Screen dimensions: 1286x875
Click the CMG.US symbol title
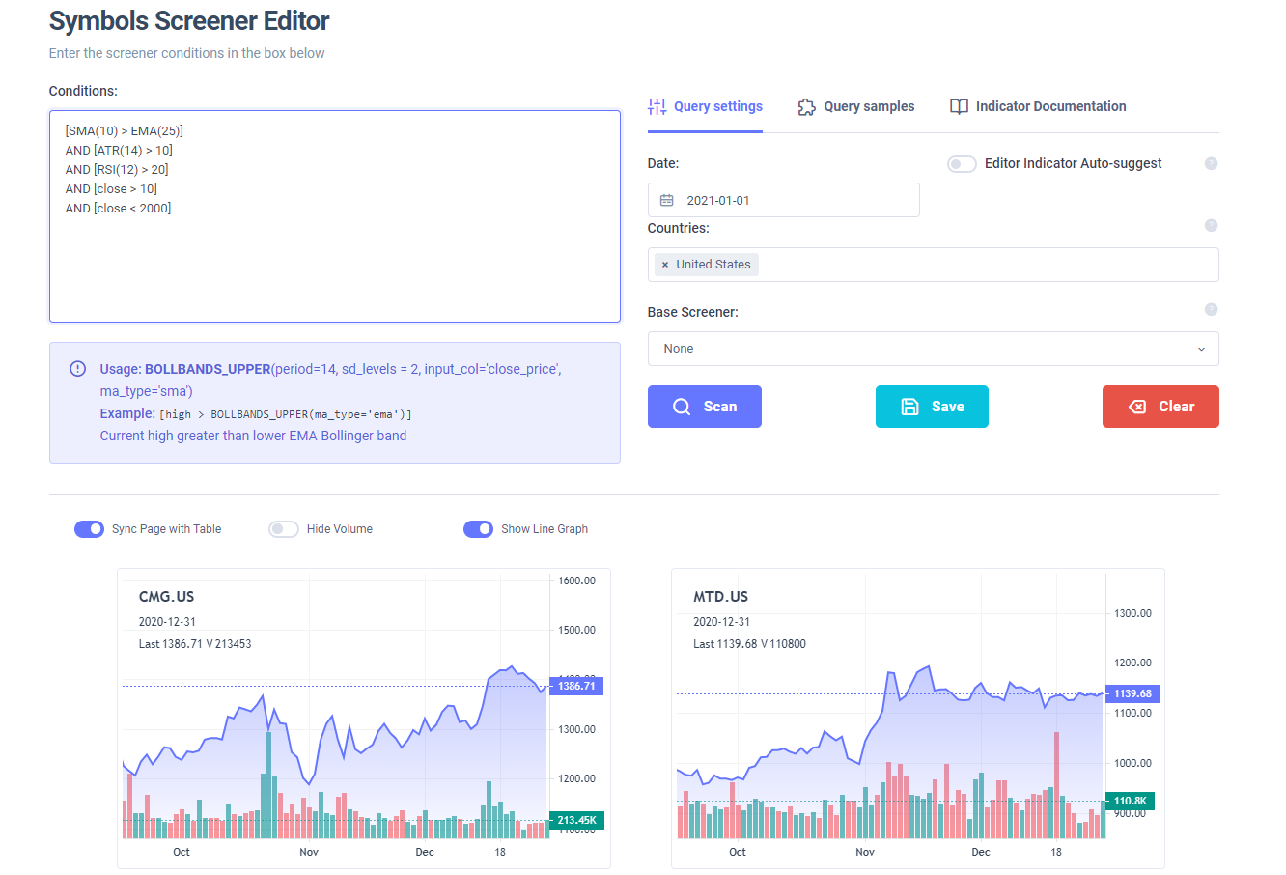pyautogui.click(x=166, y=597)
